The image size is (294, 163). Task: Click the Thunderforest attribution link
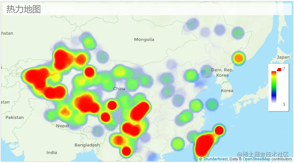(215, 159)
